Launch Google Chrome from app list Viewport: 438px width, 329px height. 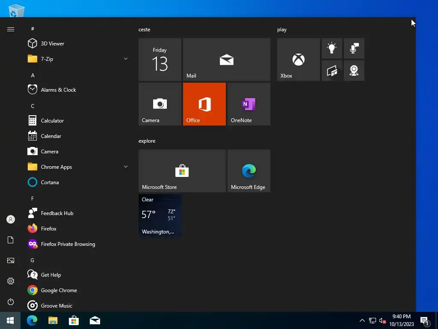78,290
